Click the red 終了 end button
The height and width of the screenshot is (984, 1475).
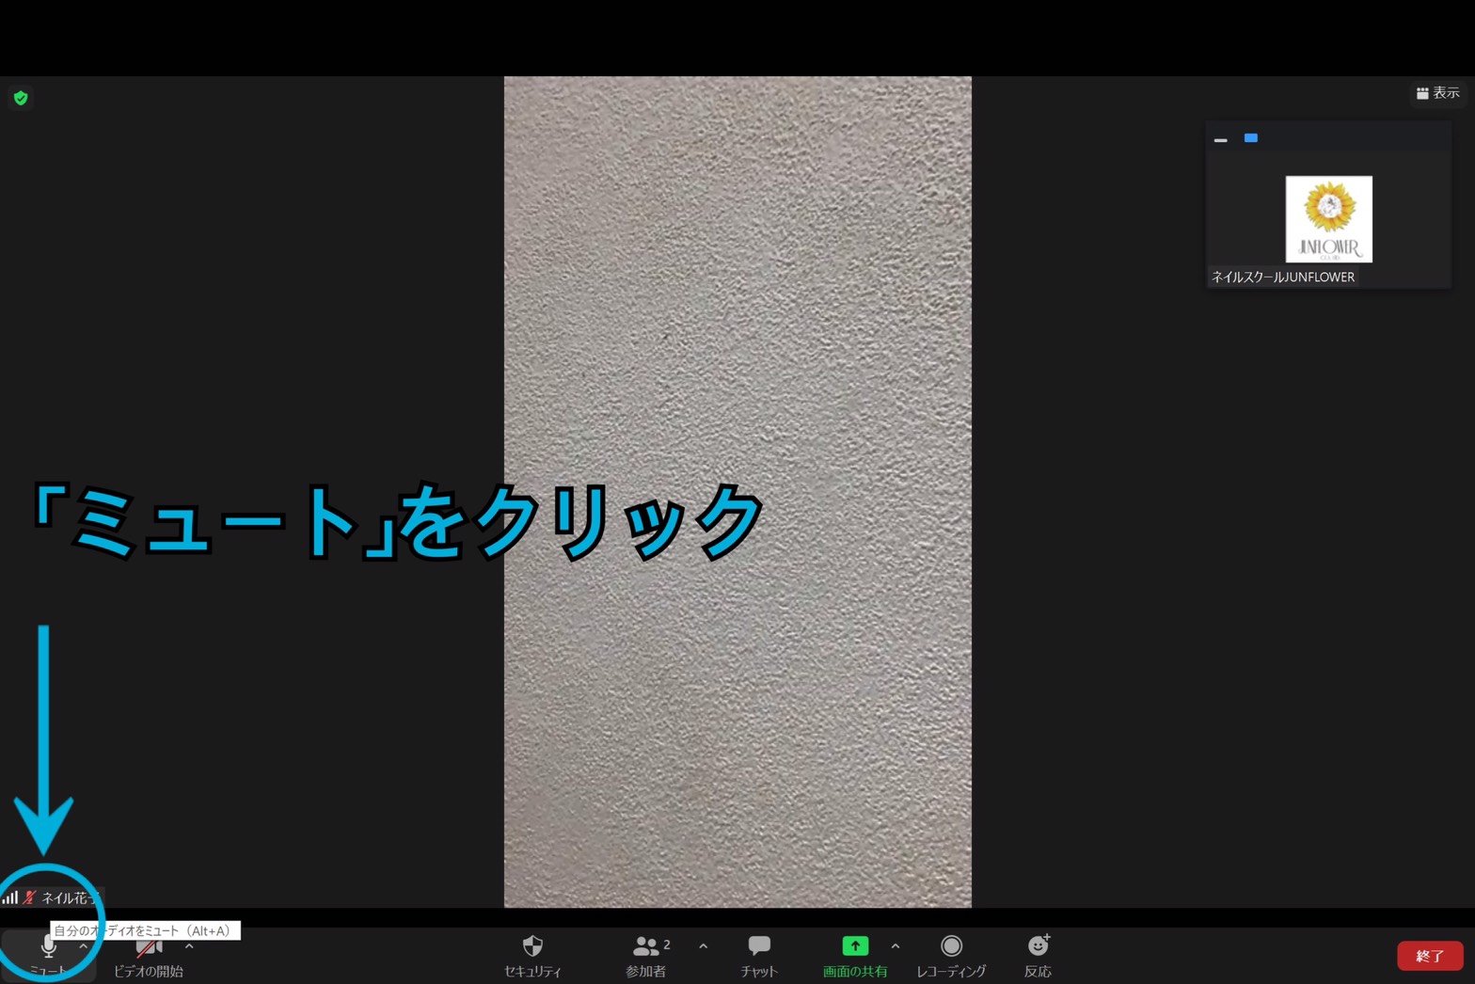coord(1430,956)
